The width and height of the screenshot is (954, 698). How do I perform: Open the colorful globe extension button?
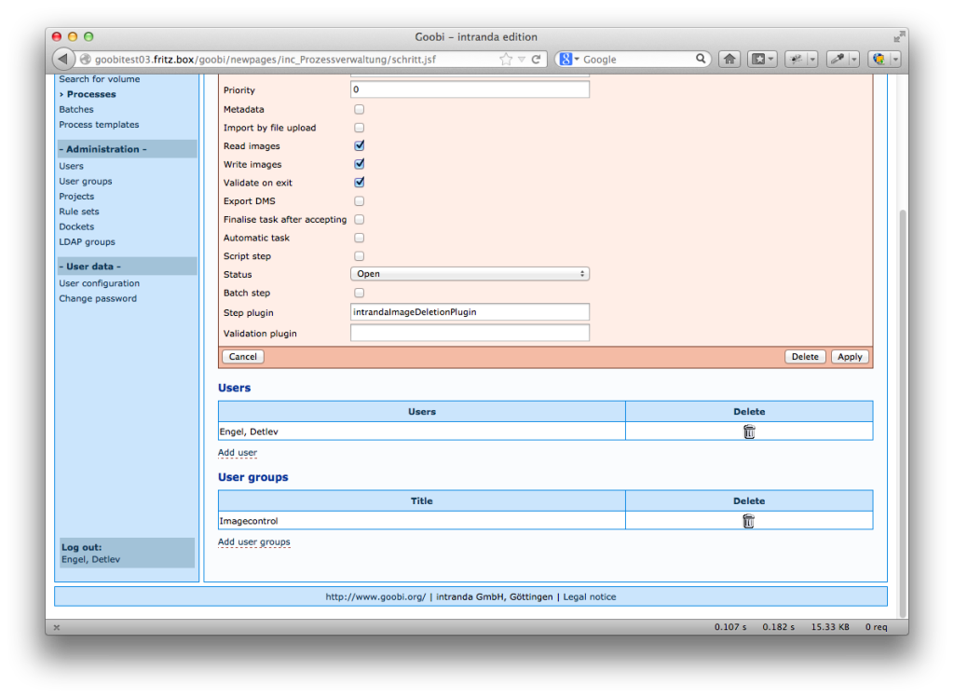coord(879,59)
